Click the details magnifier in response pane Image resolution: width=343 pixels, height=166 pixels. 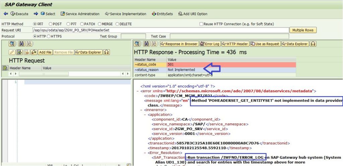(x=137, y=44)
